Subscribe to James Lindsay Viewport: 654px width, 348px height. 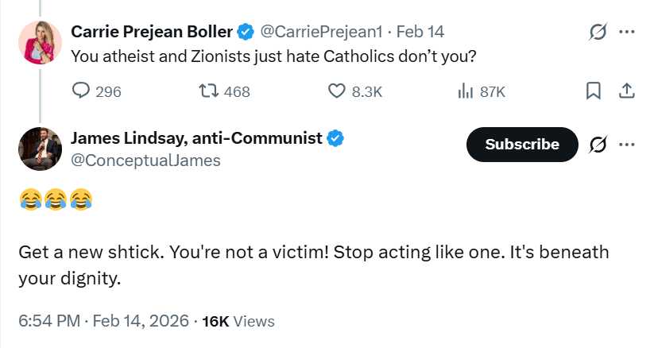521,145
